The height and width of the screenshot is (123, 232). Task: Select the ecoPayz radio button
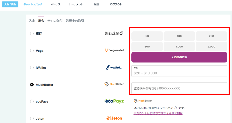[32, 101]
